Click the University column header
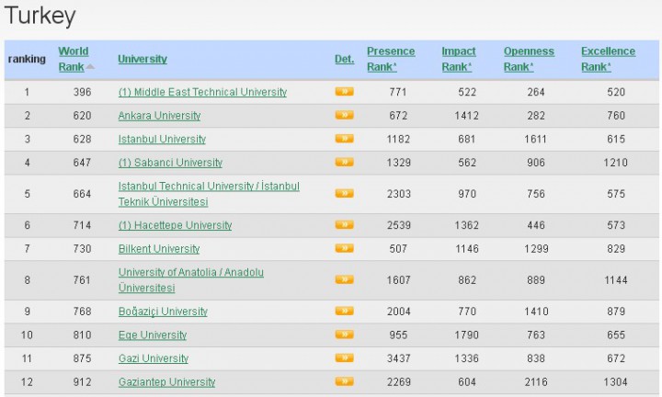The image size is (662, 397). coord(143,59)
